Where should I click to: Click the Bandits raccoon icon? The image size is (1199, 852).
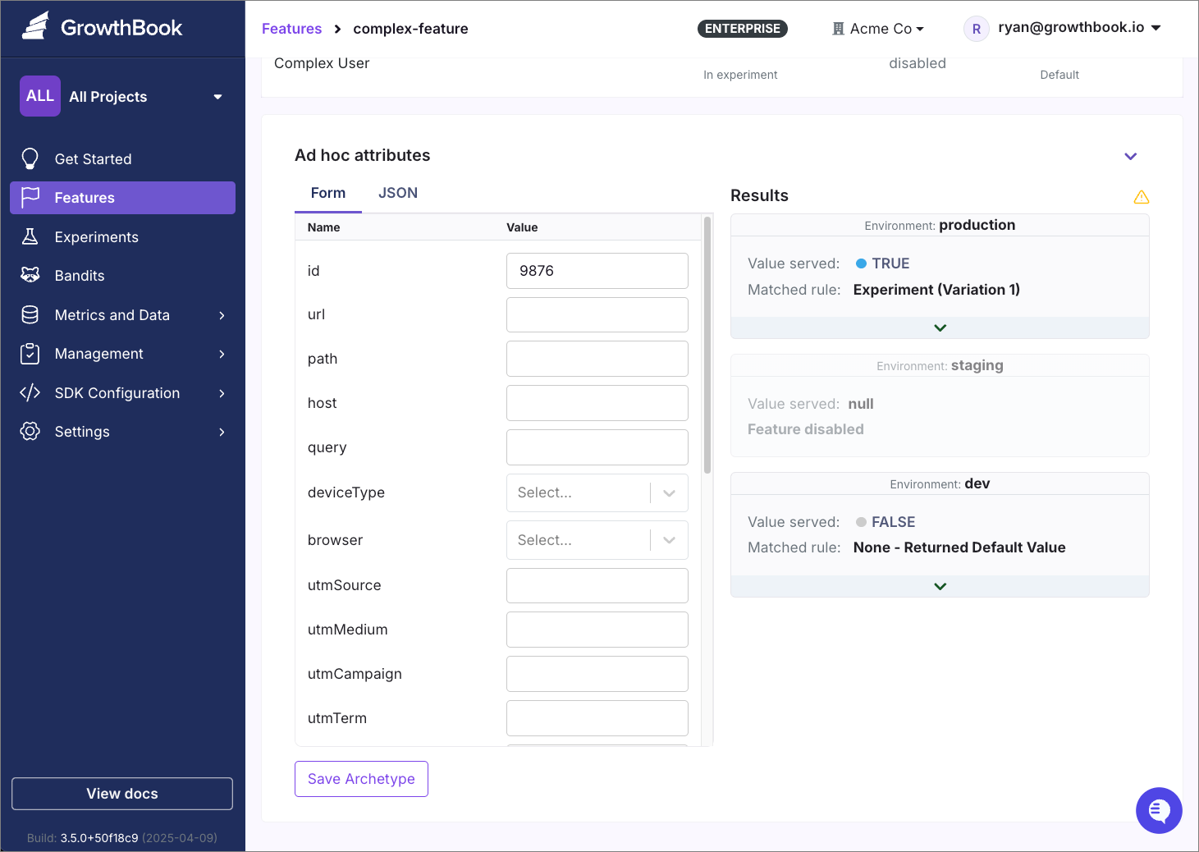point(30,275)
